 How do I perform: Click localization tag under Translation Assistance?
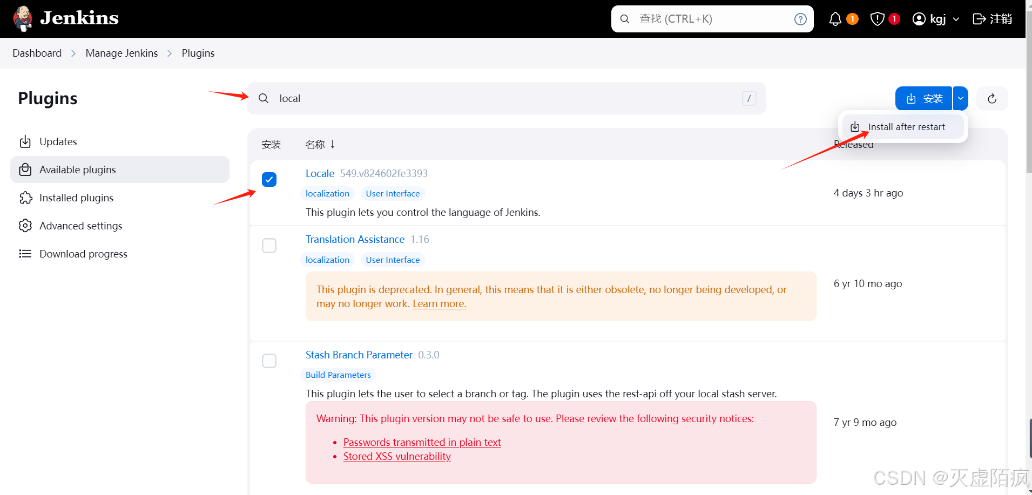pyautogui.click(x=327, y=260)
